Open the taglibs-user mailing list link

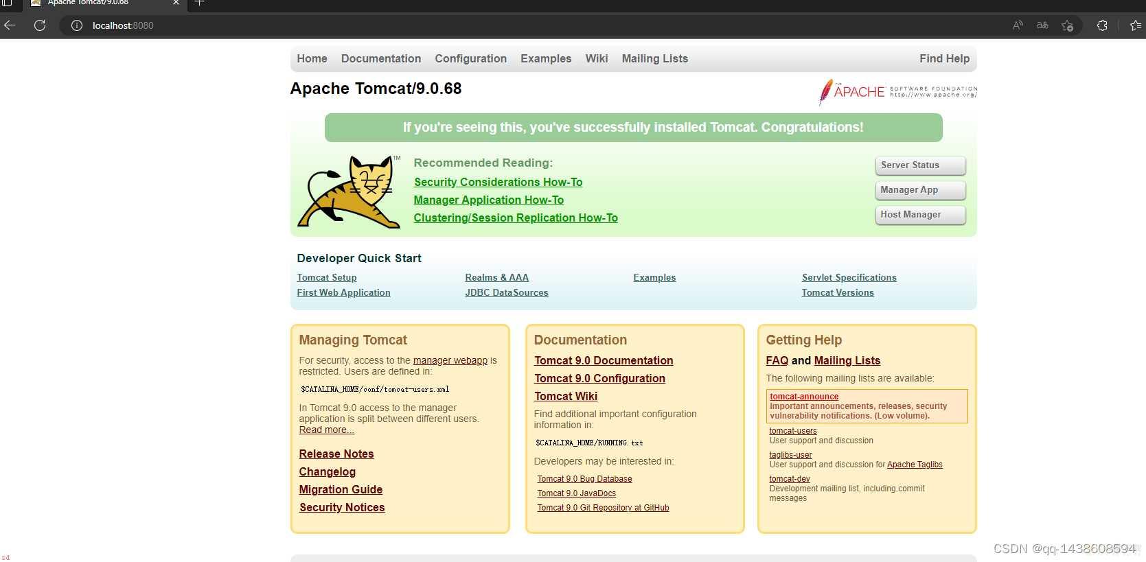click(790, 455)
